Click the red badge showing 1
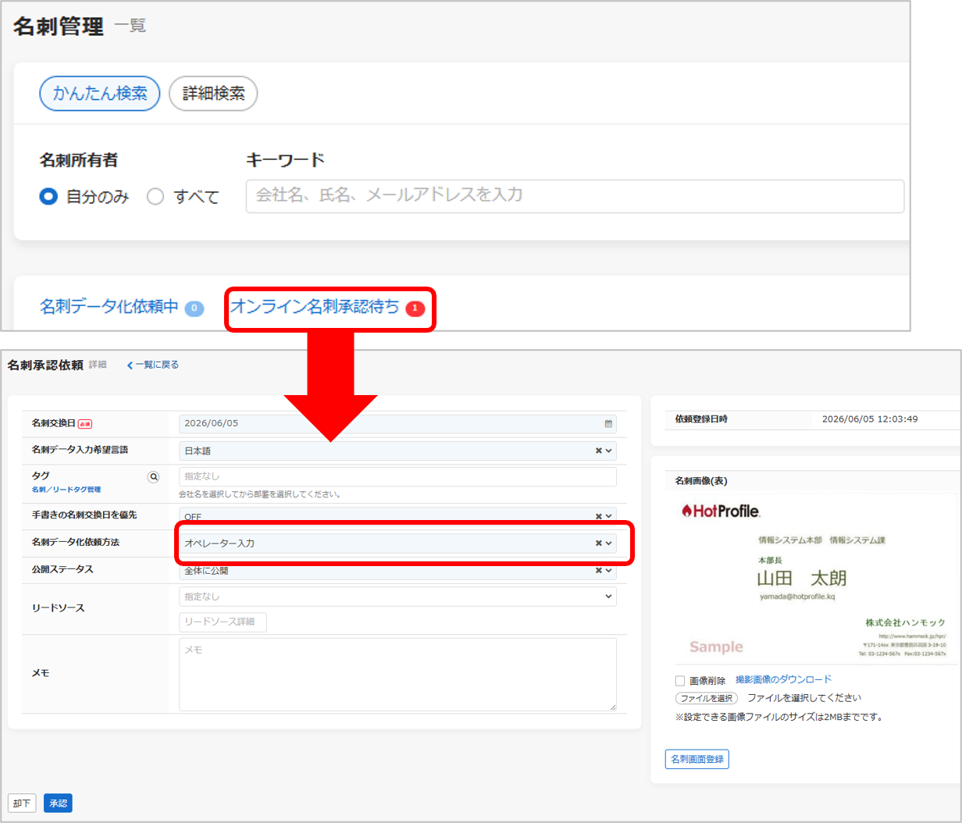The width and height of the screenshot is (962, 823). point(415,308)
